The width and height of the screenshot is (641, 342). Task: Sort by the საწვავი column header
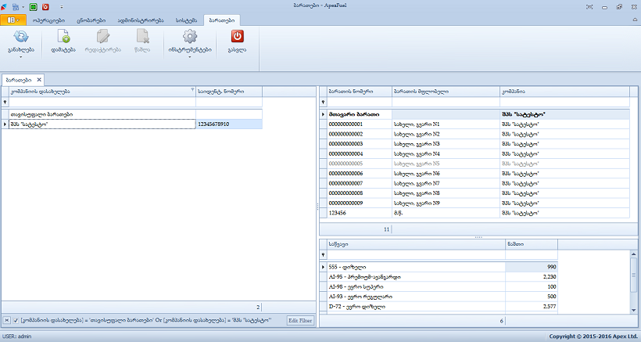(416, 244)
